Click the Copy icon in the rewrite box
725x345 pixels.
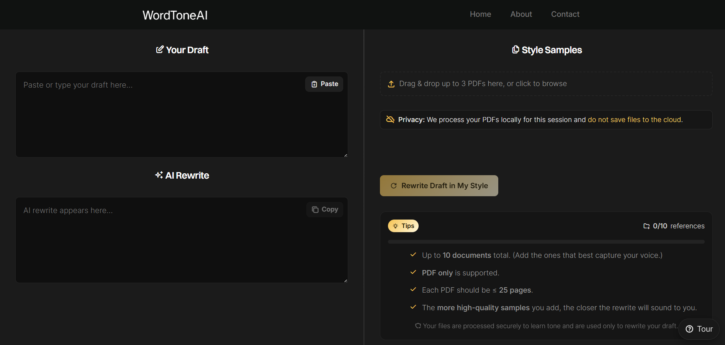pos(315,209)
